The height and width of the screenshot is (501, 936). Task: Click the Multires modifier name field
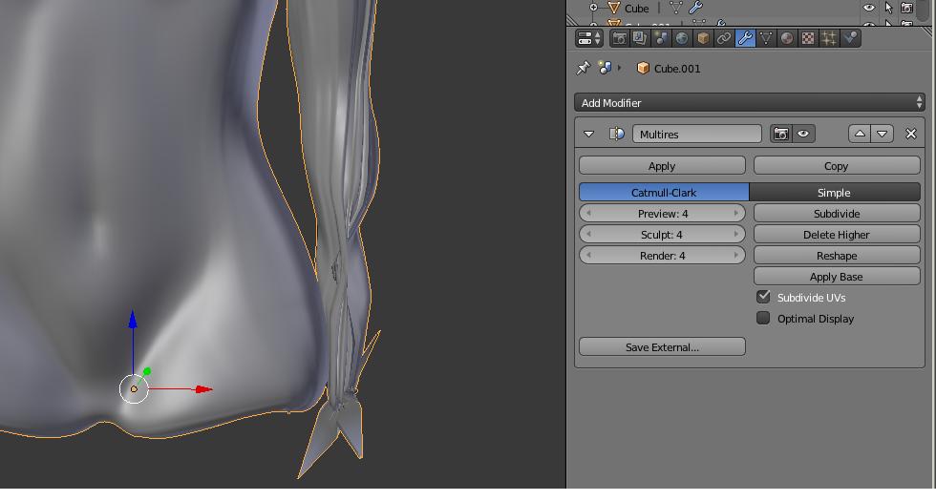coord(696,135)
